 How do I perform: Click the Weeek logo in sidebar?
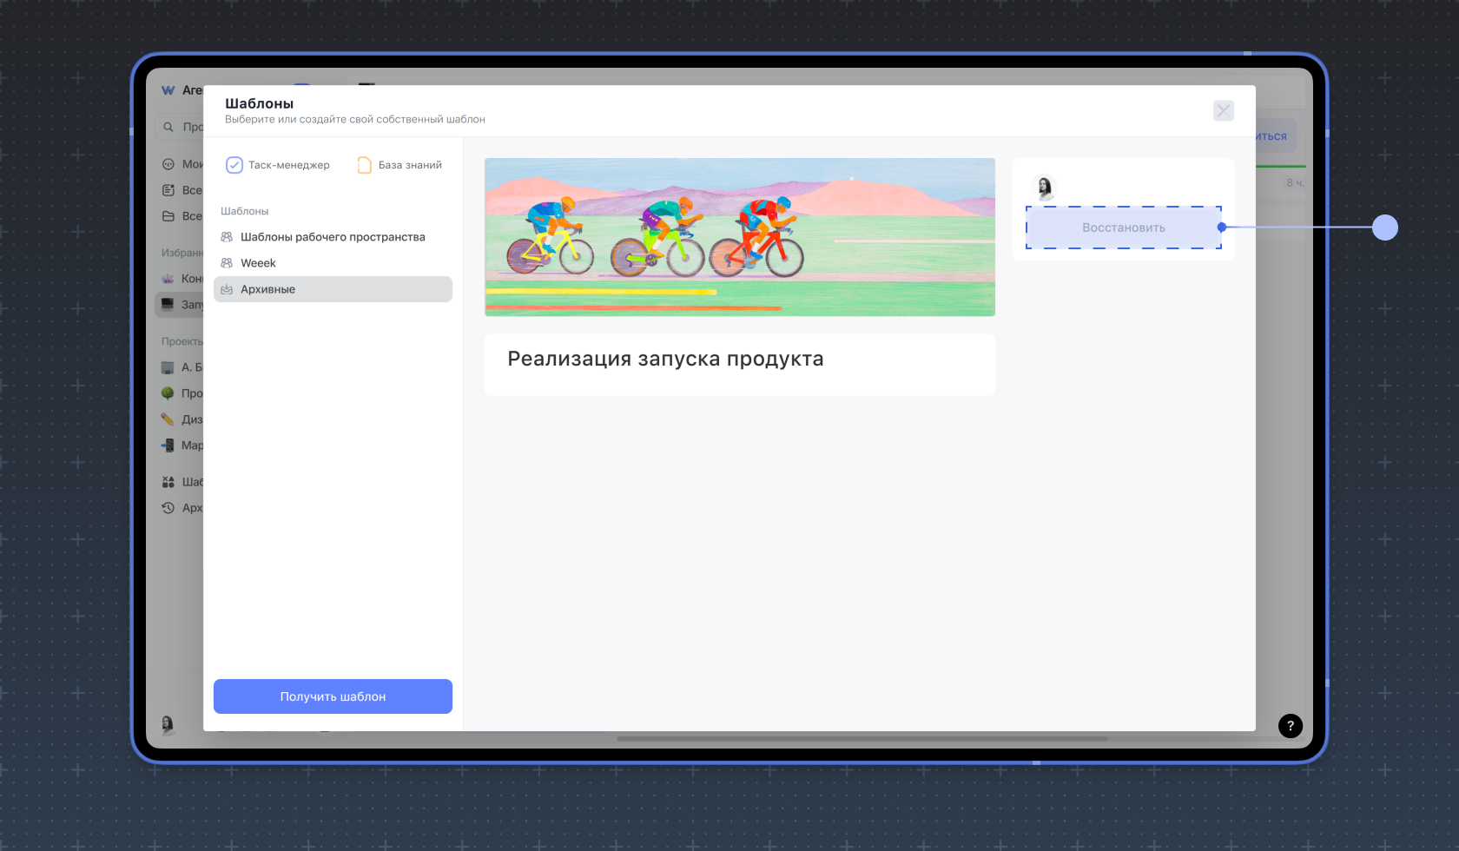tap(168, 90)
